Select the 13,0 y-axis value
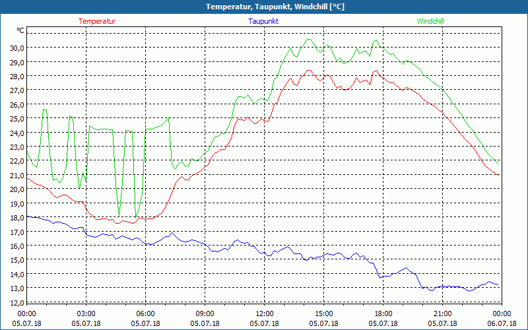The height and width of the screenshot is (330, 528). pos(17,288)
